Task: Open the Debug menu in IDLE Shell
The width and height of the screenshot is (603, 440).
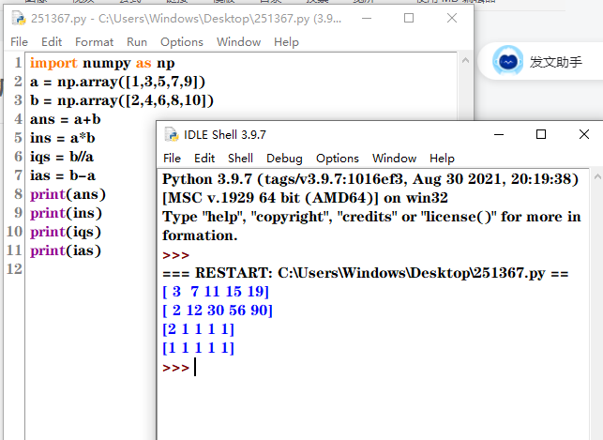Action: (x=284, y=158)
